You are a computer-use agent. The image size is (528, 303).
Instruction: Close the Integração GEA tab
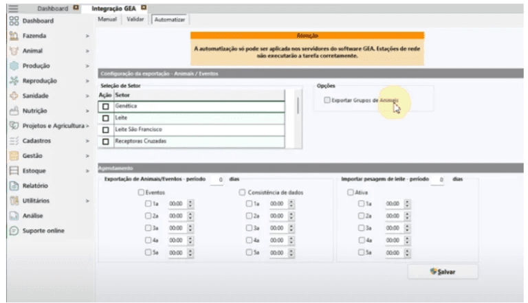[144, 8]
